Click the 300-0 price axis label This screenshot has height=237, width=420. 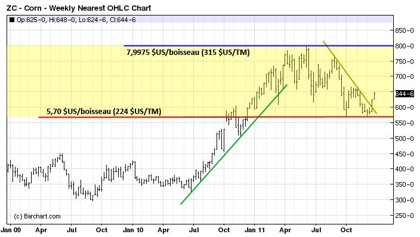click(x=404, y=200)
